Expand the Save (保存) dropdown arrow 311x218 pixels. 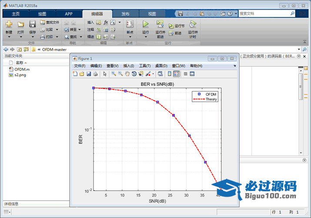coord(33,37)
